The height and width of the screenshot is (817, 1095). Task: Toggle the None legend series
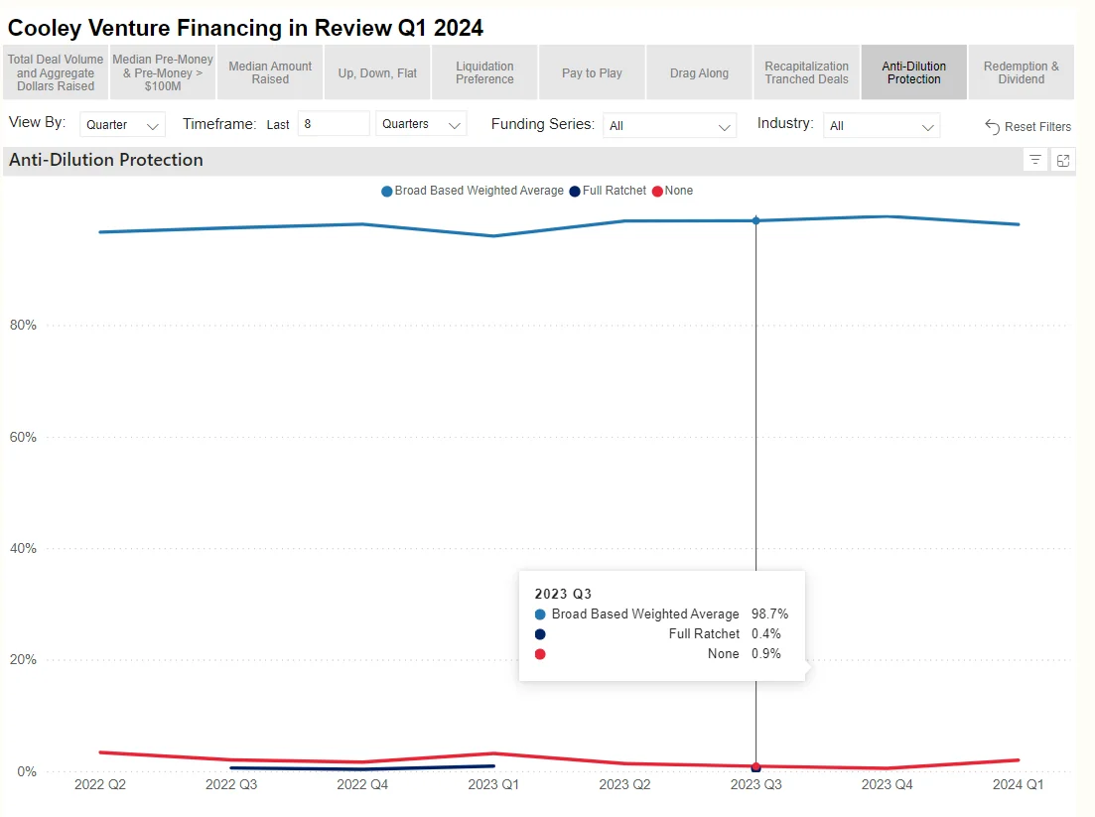(x=672, y=191)
